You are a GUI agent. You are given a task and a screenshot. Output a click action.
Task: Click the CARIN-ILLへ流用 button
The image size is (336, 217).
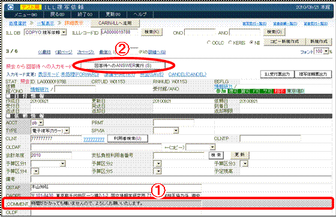click(x=115, y=23)
